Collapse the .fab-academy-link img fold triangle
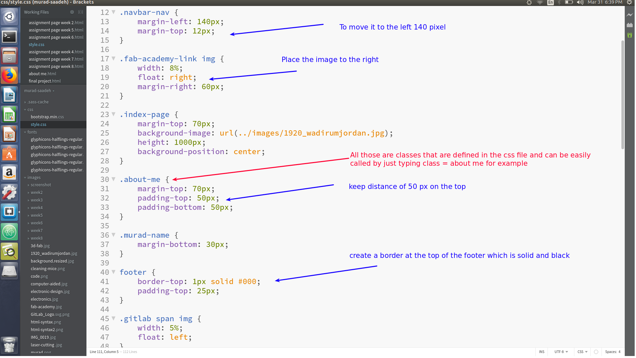636x358 pixels. point(114,59)
